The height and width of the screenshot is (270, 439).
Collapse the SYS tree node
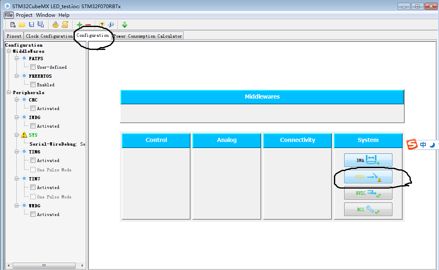[16, 135]
